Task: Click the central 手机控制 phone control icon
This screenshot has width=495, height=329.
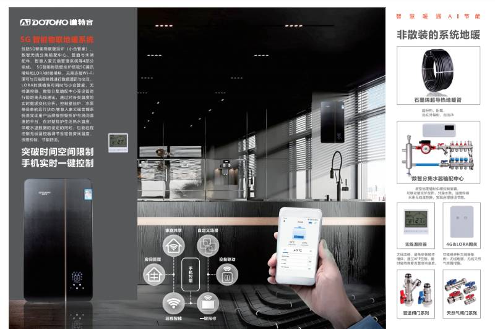Action: tap(191, 275)
